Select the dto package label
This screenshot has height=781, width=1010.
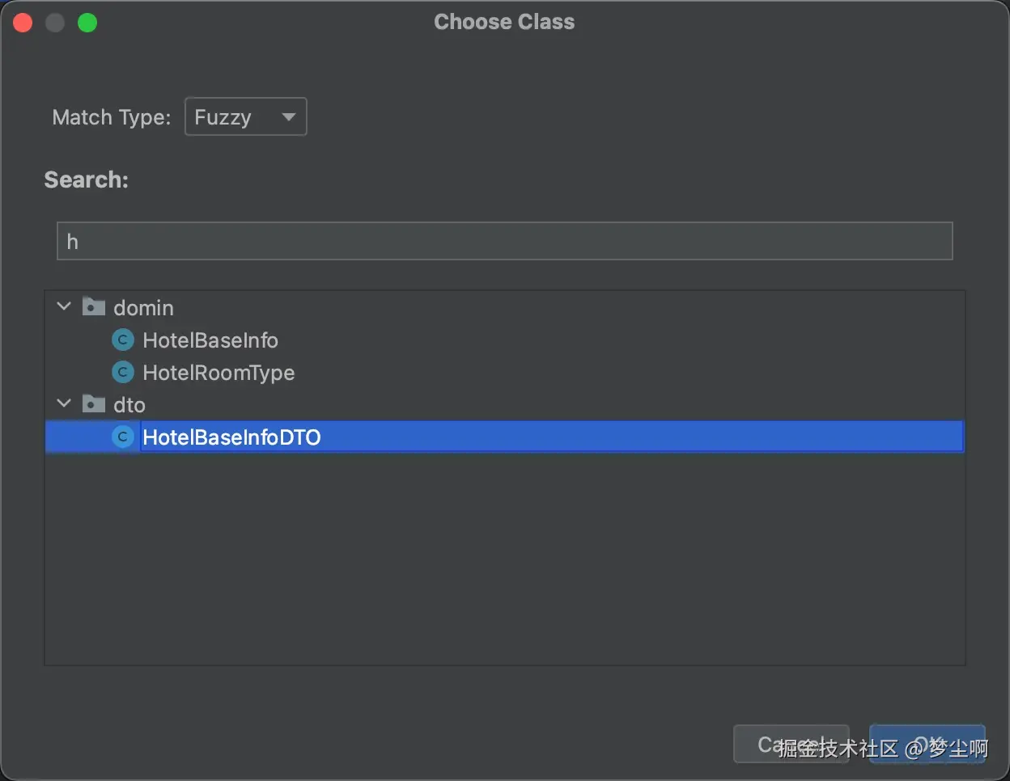click(x=129, y=405)
